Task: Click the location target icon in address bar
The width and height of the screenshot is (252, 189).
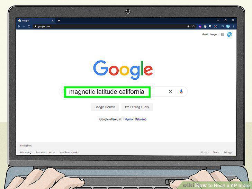Action: (188, 26)
